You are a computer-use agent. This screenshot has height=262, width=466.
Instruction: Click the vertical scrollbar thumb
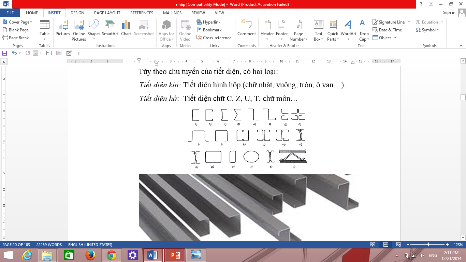pos(463,97)
